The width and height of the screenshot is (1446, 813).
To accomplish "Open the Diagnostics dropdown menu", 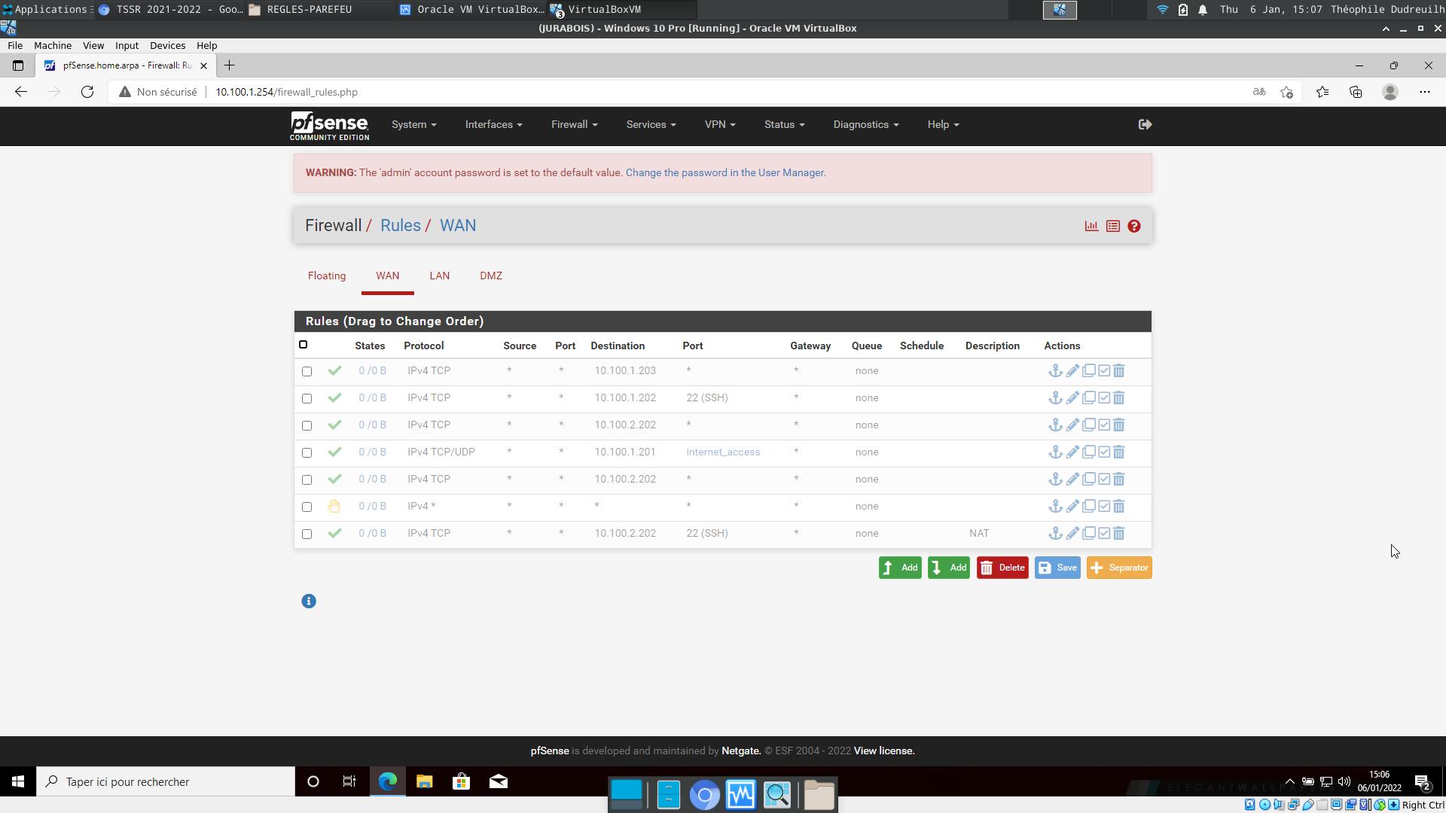I will [x=865, y=124].
